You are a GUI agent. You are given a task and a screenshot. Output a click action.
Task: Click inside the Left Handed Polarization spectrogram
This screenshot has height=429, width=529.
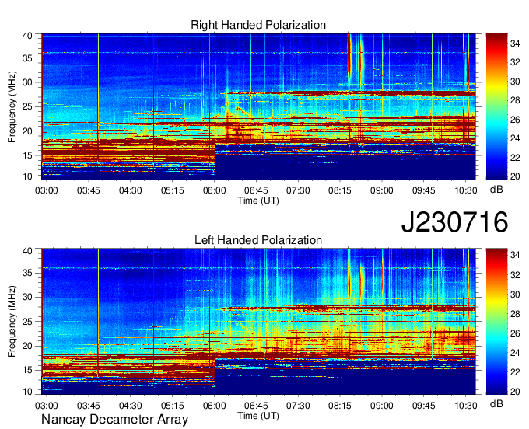(258, 322)
